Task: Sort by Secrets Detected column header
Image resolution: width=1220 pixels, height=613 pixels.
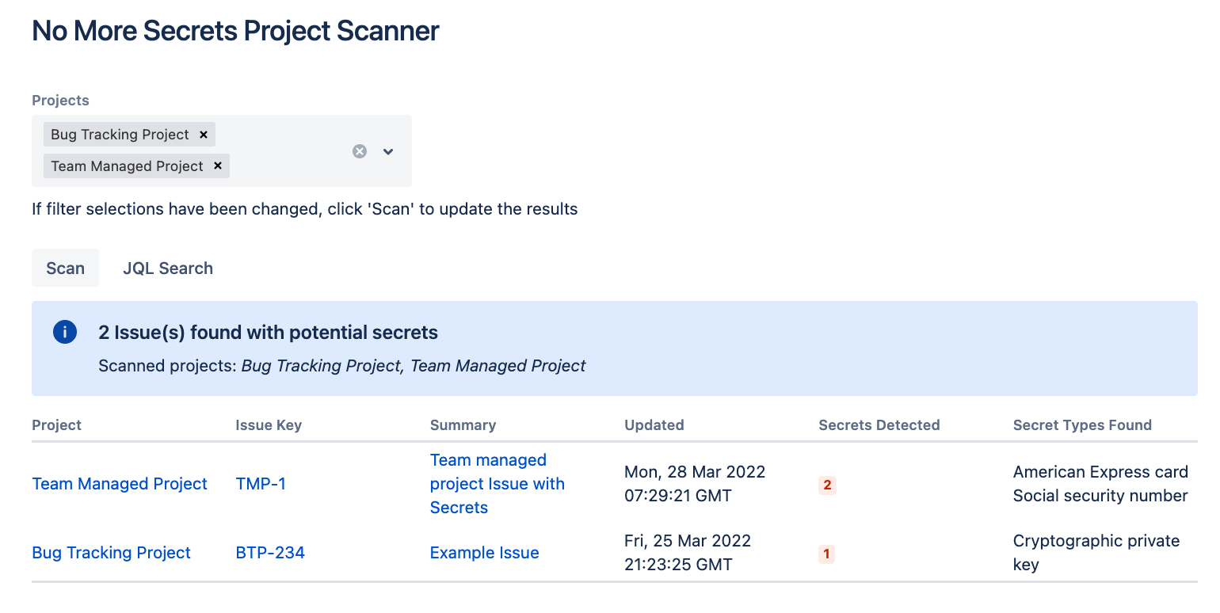Action: click(879, 425)
